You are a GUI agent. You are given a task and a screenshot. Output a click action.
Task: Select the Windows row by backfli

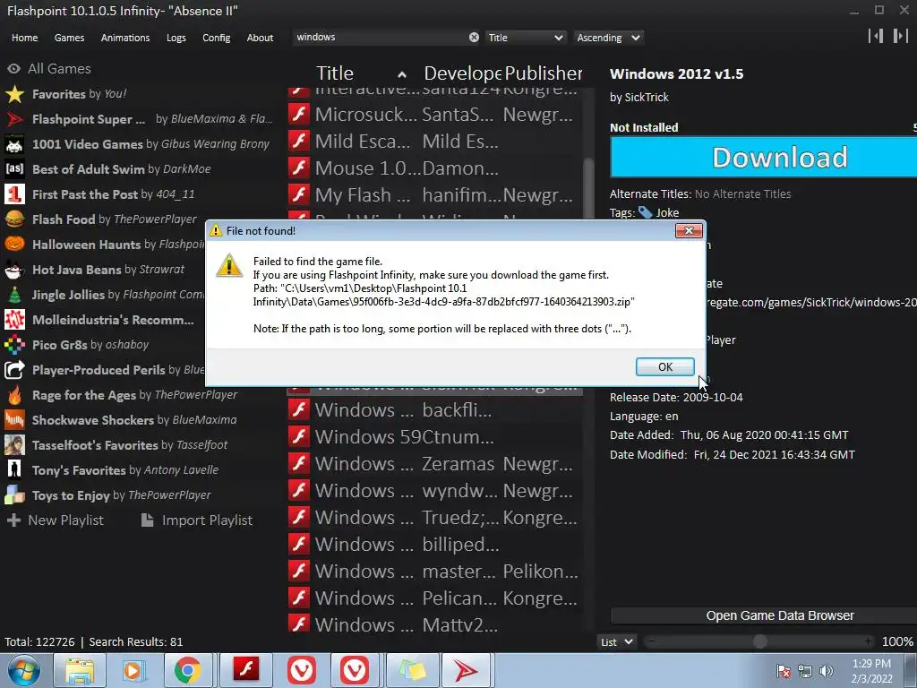[x=434, y=410]
